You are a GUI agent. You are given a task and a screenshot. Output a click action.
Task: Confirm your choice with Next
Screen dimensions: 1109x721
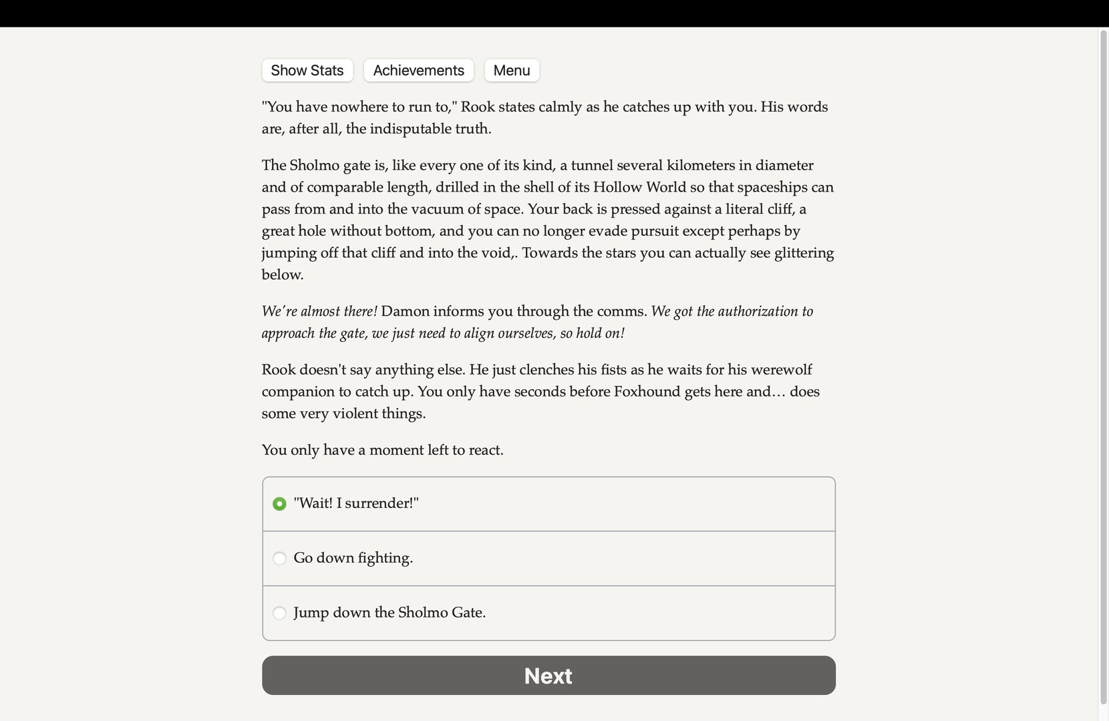tap(548, 676)
